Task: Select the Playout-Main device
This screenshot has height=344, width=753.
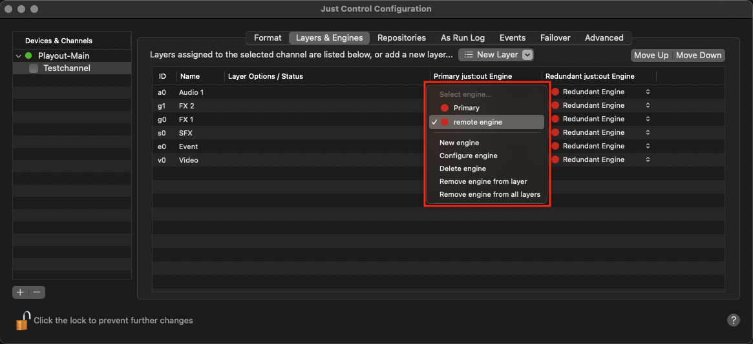Action: 64,56
